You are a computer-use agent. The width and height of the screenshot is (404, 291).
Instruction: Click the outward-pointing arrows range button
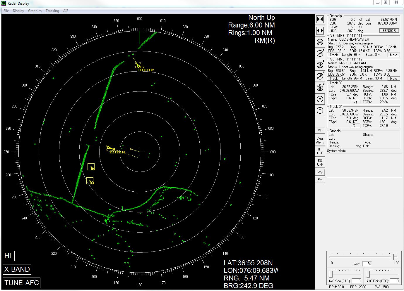coord(320,30)
